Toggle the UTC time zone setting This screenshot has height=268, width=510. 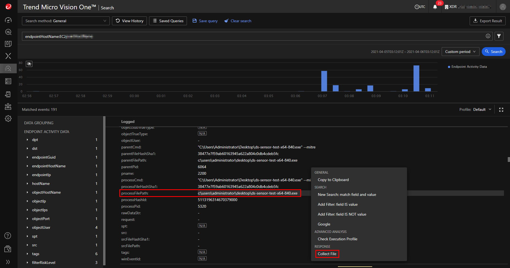coord(420,7)
